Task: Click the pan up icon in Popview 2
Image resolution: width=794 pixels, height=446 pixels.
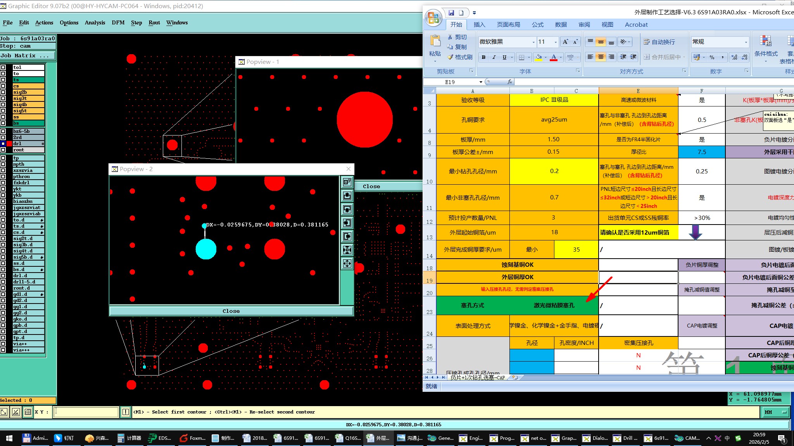Action: coord(347,196)
